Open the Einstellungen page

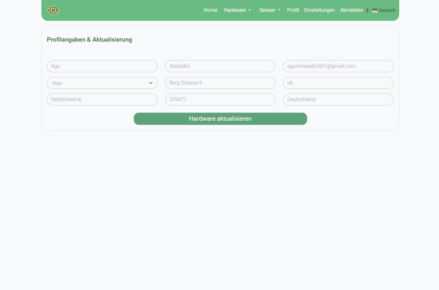[x=319, y=10]
